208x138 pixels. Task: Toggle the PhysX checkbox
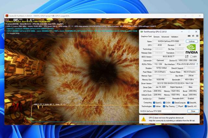tap(177, 106)
